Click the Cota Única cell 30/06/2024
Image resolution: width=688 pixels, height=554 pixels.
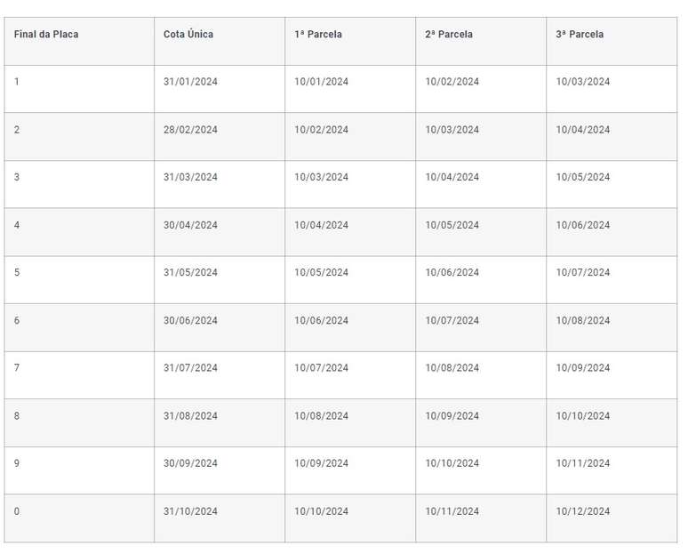point(190,320)
